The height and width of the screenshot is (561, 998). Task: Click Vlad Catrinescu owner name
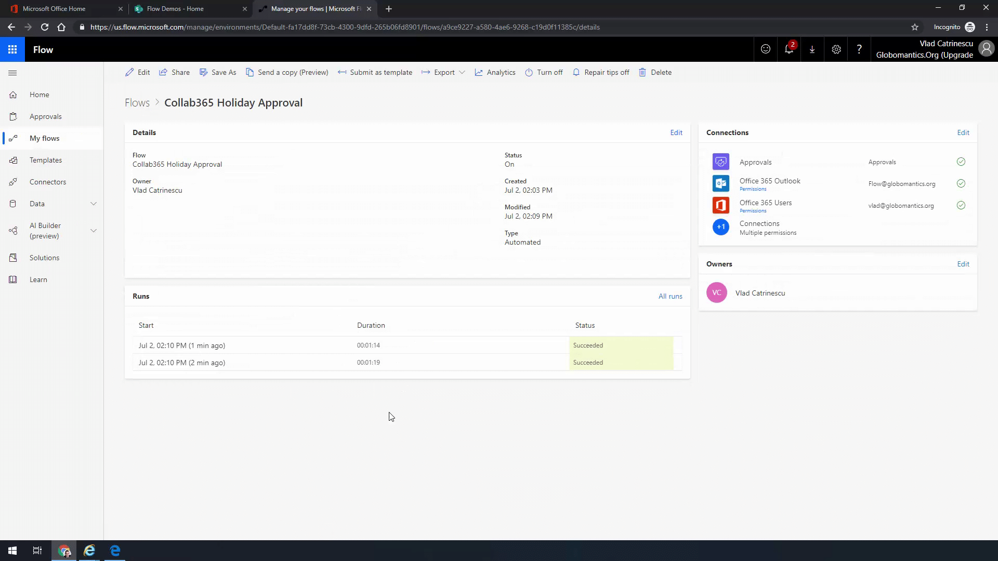pos(760,293)
